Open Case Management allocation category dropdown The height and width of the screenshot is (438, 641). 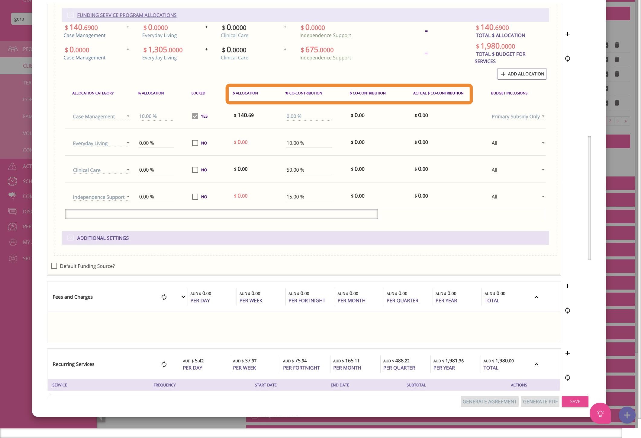pyautogui.click(x=101, y=116)
